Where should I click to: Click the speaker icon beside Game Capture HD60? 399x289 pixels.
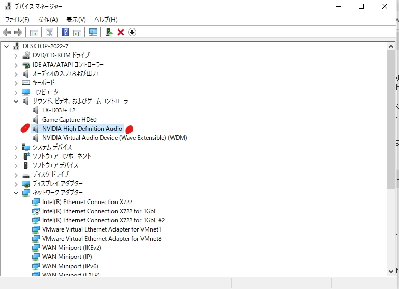[x=36, y=120]
